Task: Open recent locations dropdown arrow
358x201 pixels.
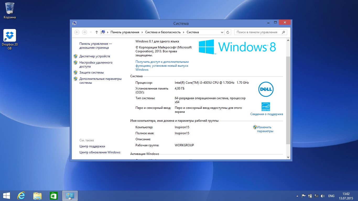Action: click(x=91, y=32)
